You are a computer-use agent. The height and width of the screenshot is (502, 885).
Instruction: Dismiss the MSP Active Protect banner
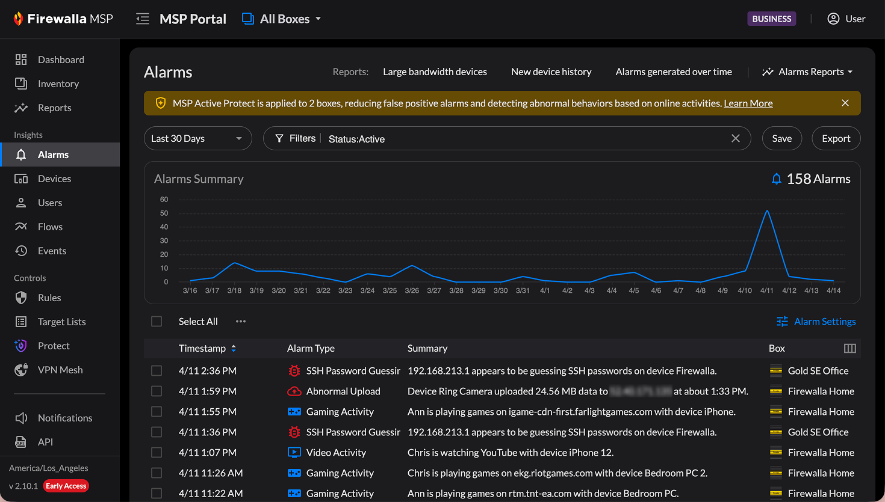pos(845,103)
